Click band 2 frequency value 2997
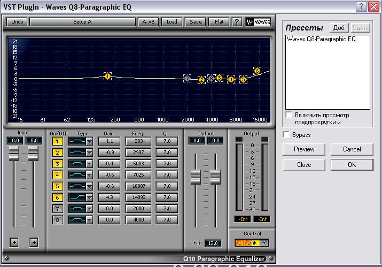The image size is (382, 267). point(138,152)
